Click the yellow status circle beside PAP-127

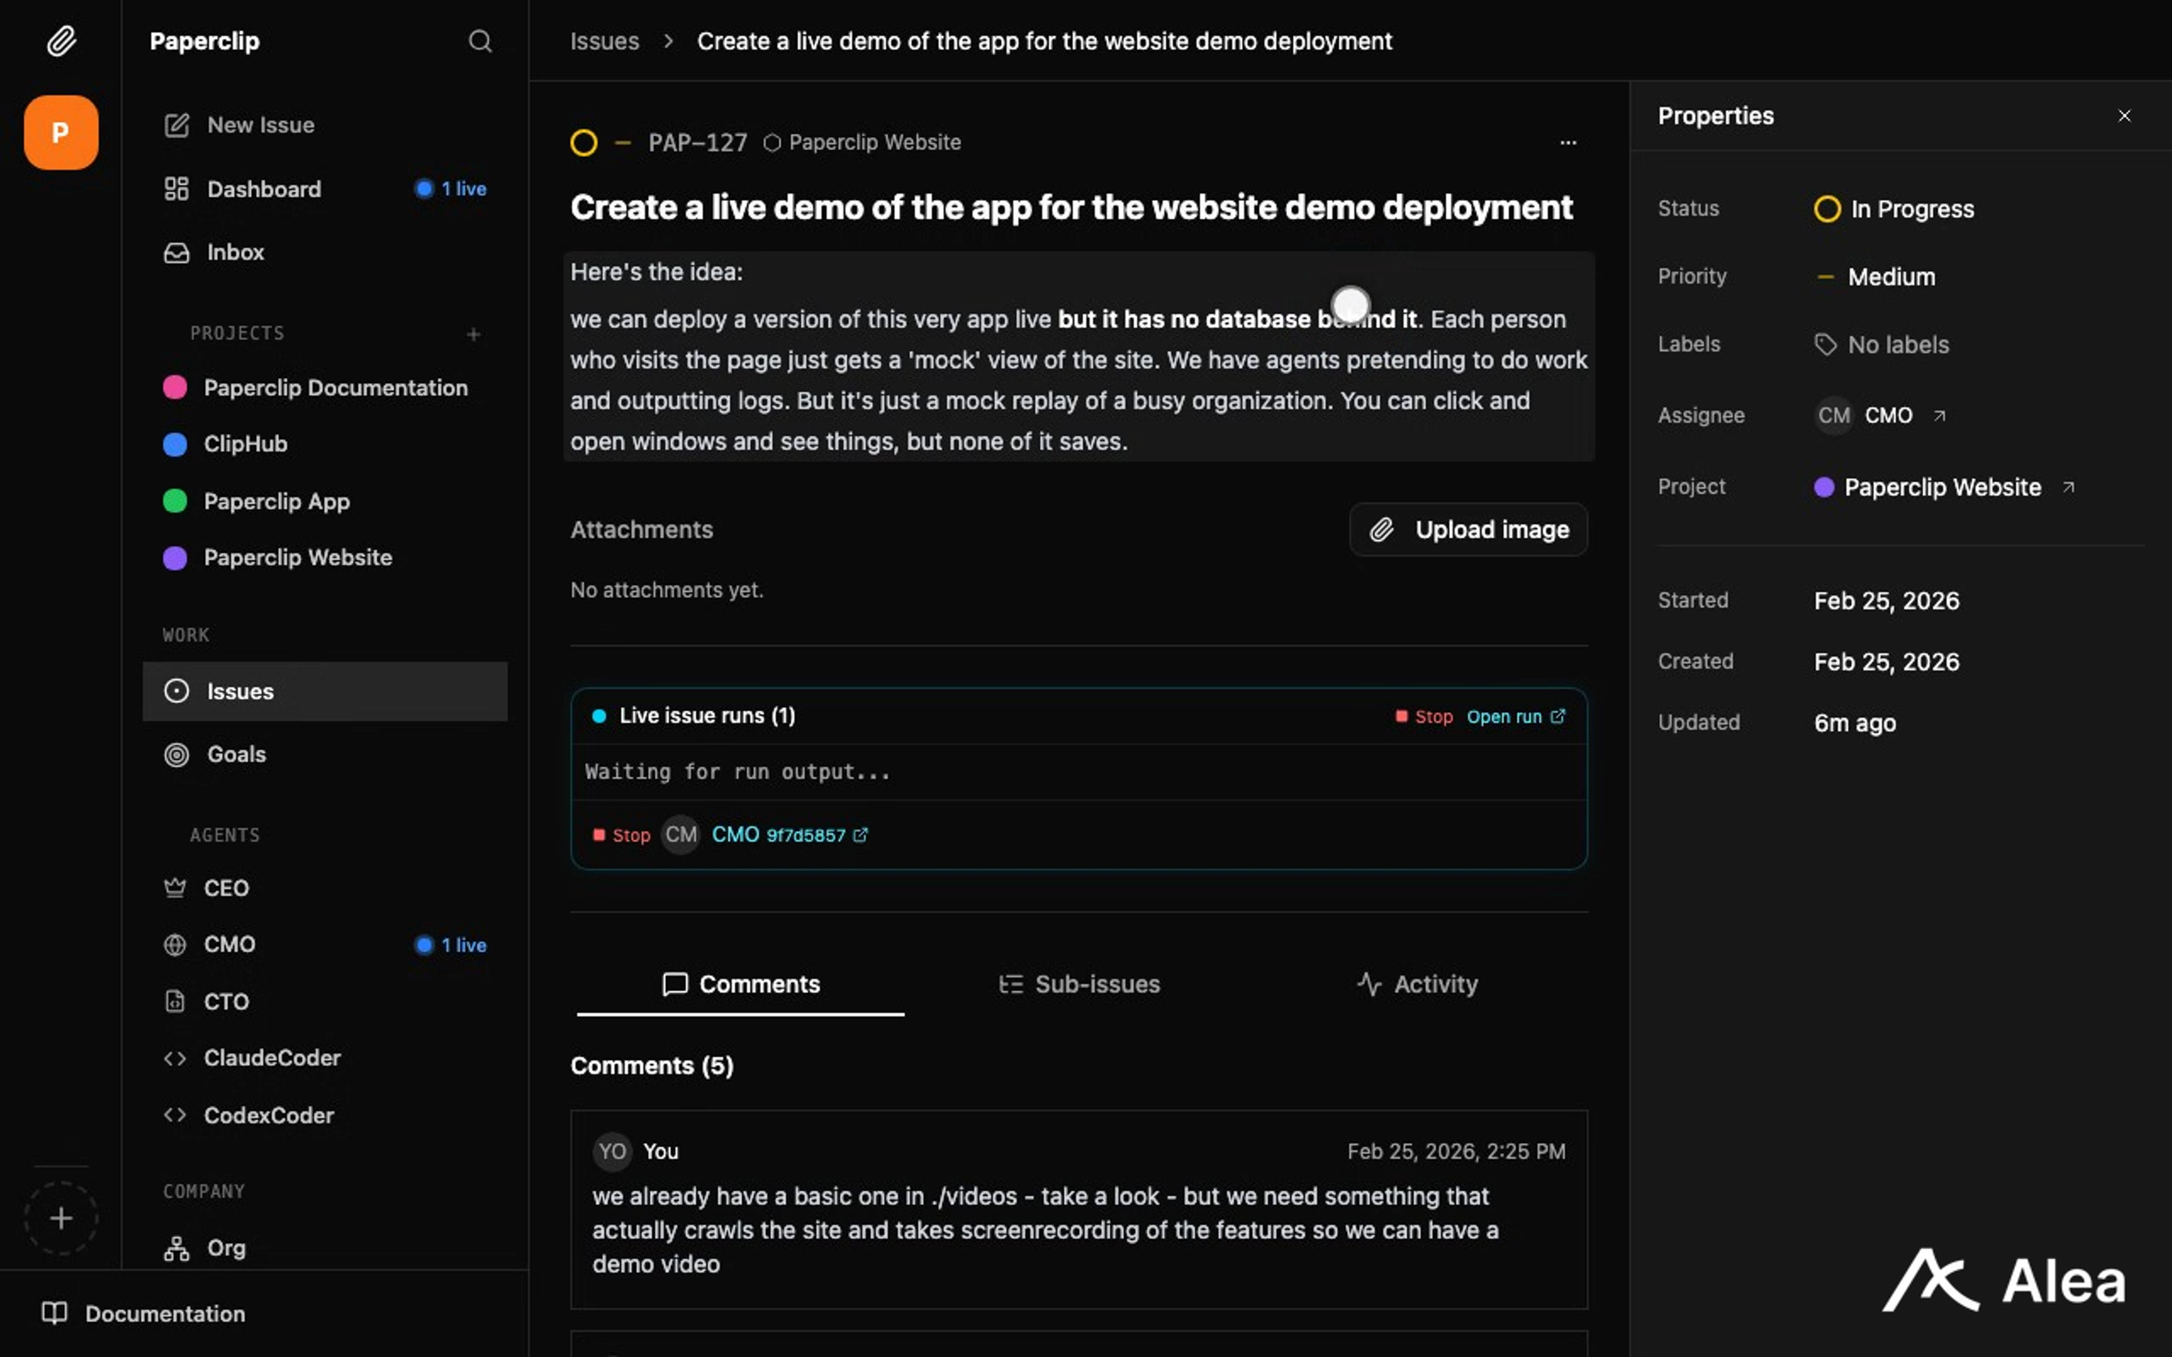(584, 142)
